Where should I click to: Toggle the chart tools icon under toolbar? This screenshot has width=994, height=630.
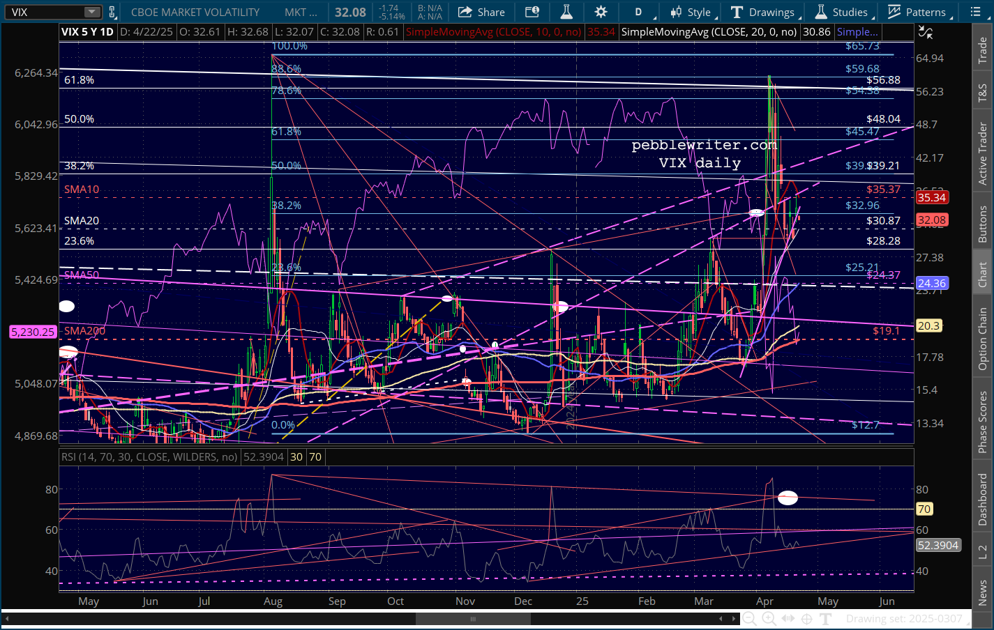coord(926,32)
